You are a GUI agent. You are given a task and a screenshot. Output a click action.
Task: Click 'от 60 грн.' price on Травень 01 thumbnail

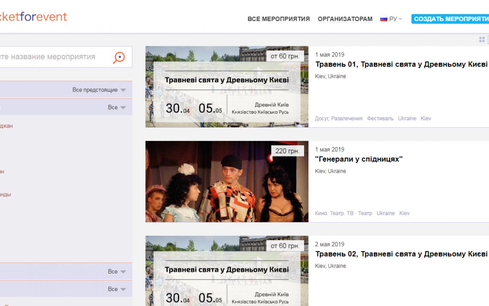(285, 56)
